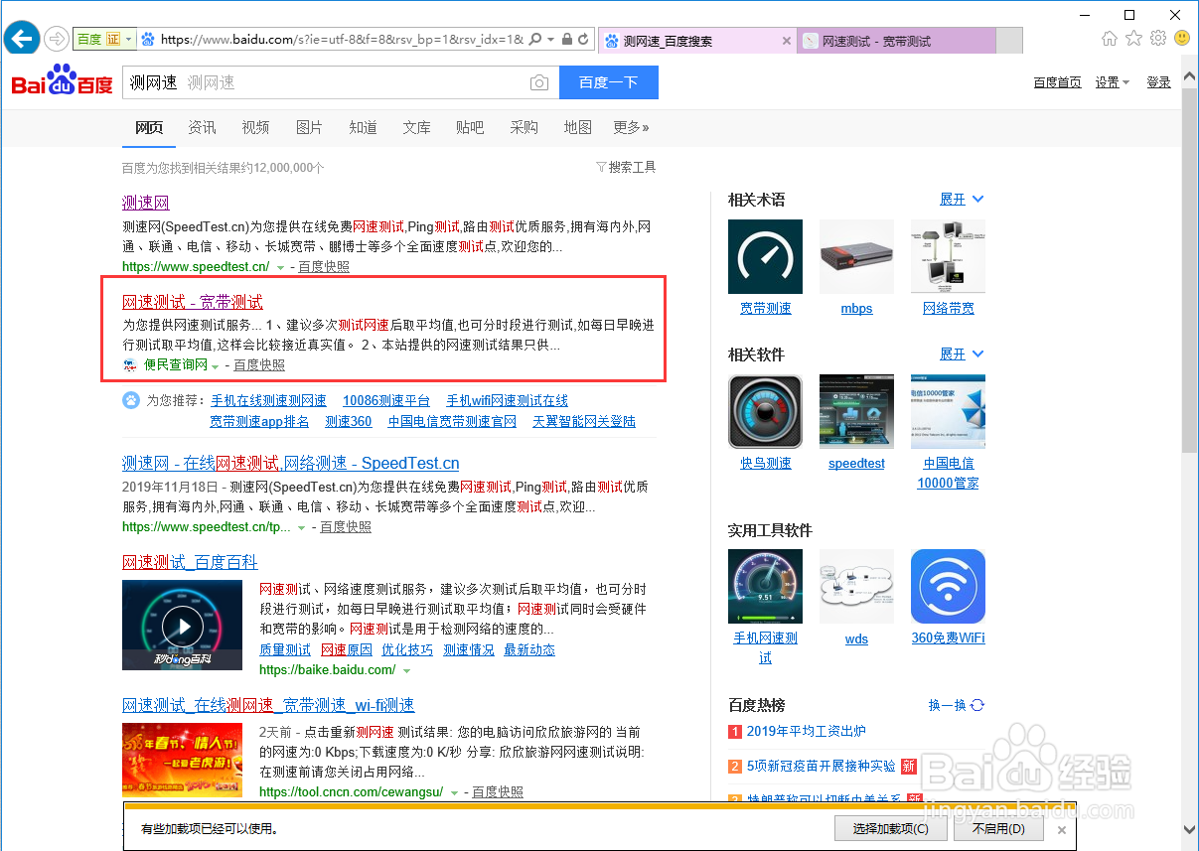The image size is (1199, 851).
Task: Open 中国电信10000管家 thumbnail
Action: pos(948,412)
